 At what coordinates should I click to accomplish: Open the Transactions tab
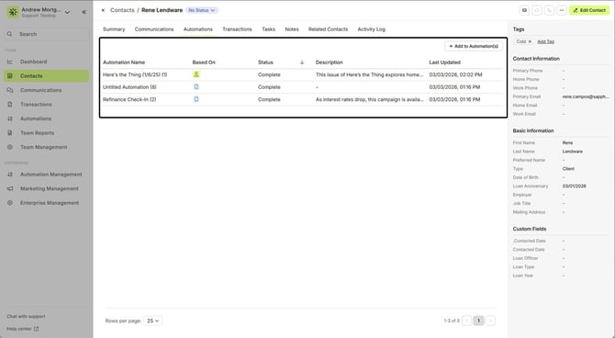point(238,29)
